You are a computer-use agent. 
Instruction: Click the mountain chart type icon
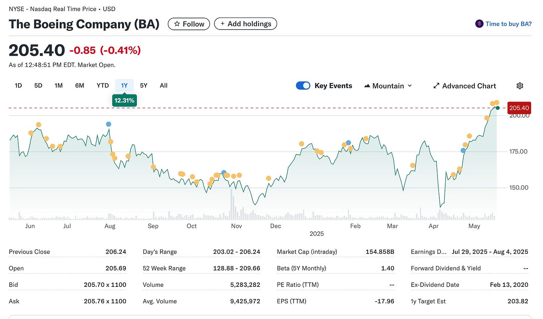367,86
